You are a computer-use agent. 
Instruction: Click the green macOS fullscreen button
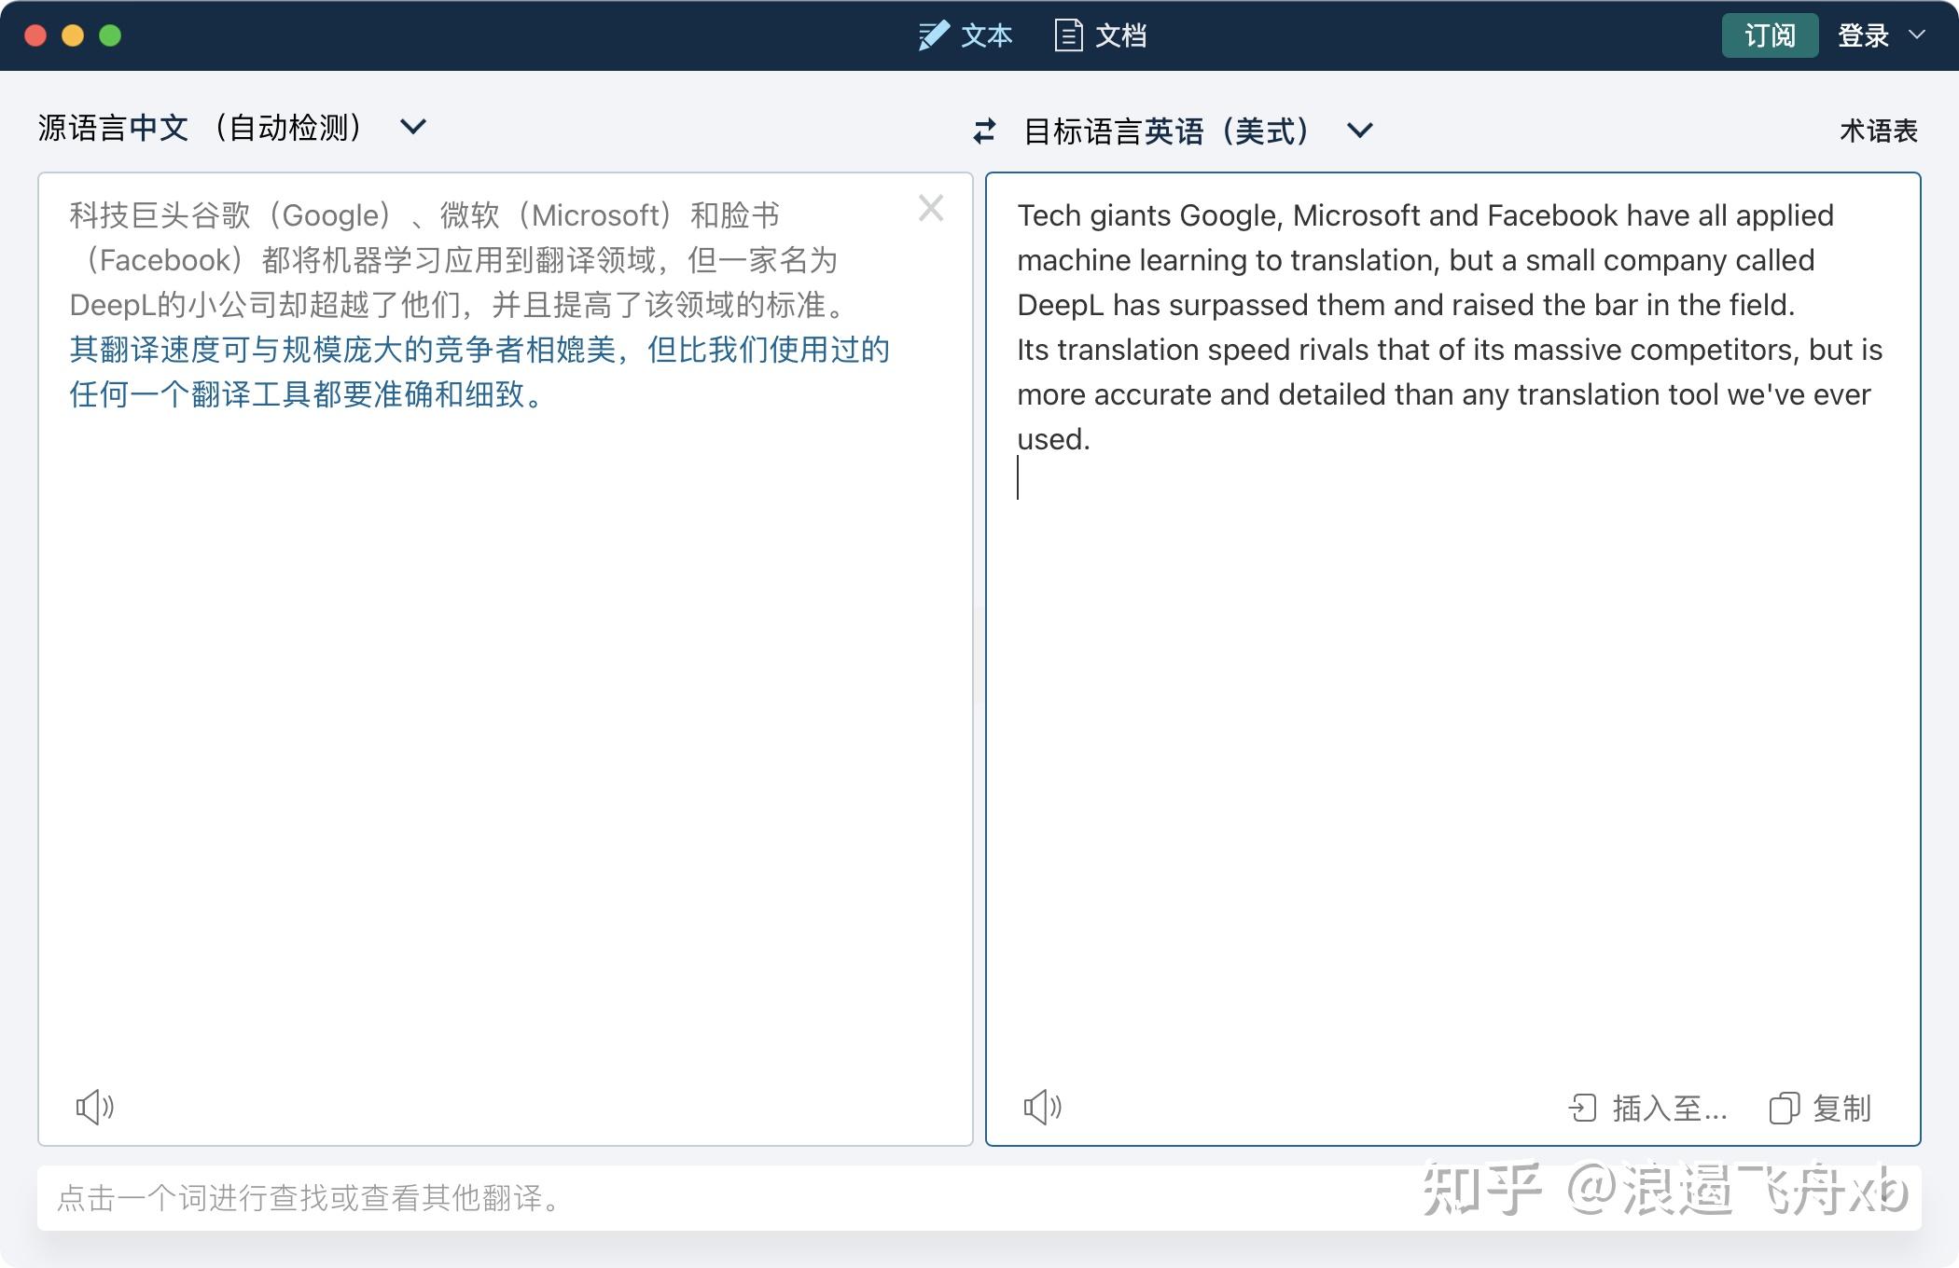(110, 35)
